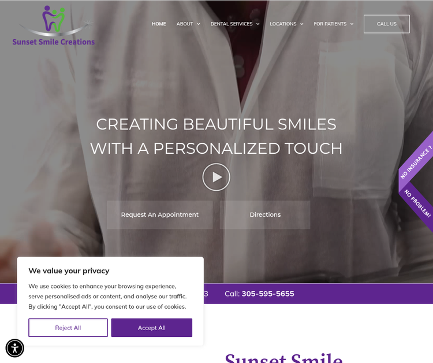Open the Directions button
Image resolution: width=433 pixels, height=363 pixels.
click(x=265, y=215)
